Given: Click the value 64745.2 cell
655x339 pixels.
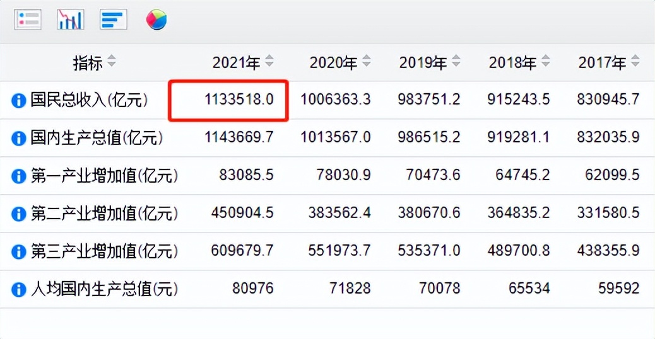Looking at the screenshot, I should tap(522, 175).
